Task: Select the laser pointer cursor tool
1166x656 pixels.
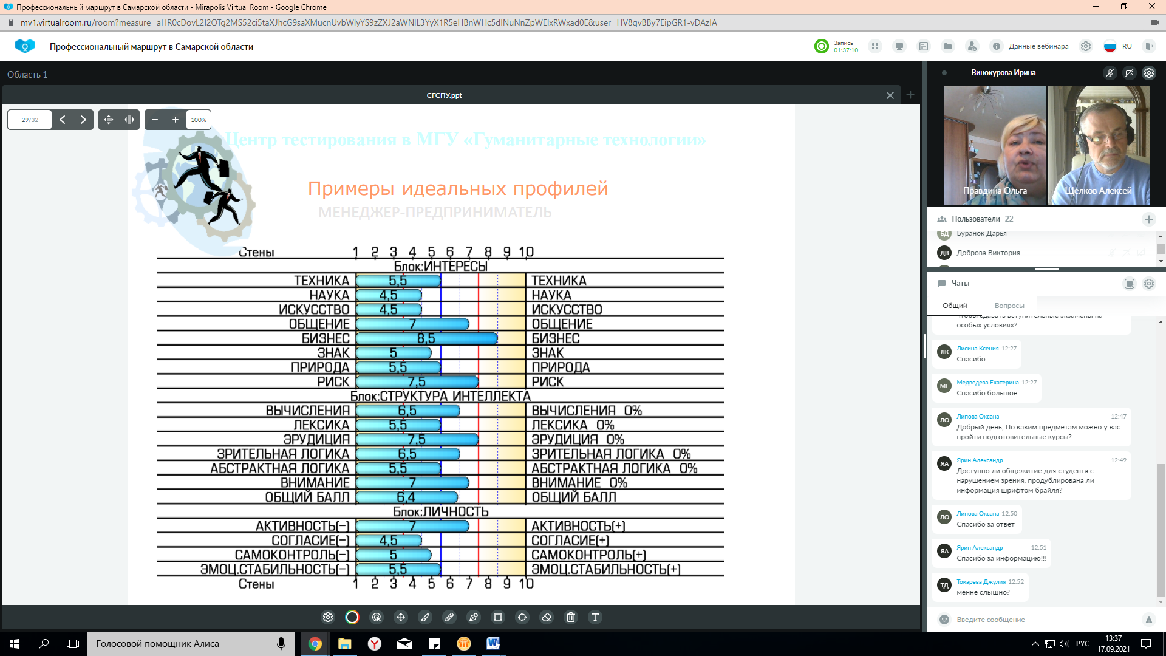Action: 377,617
